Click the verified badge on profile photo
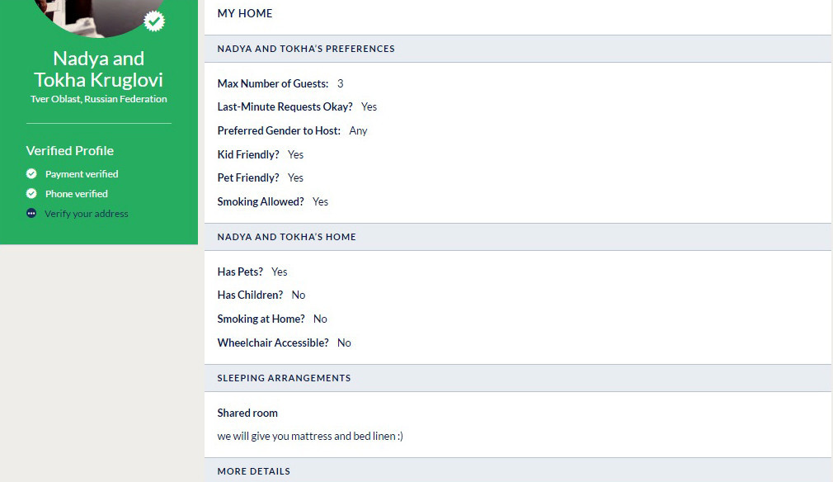The width and height of the screenshot is (833, 482). [154, 21]
